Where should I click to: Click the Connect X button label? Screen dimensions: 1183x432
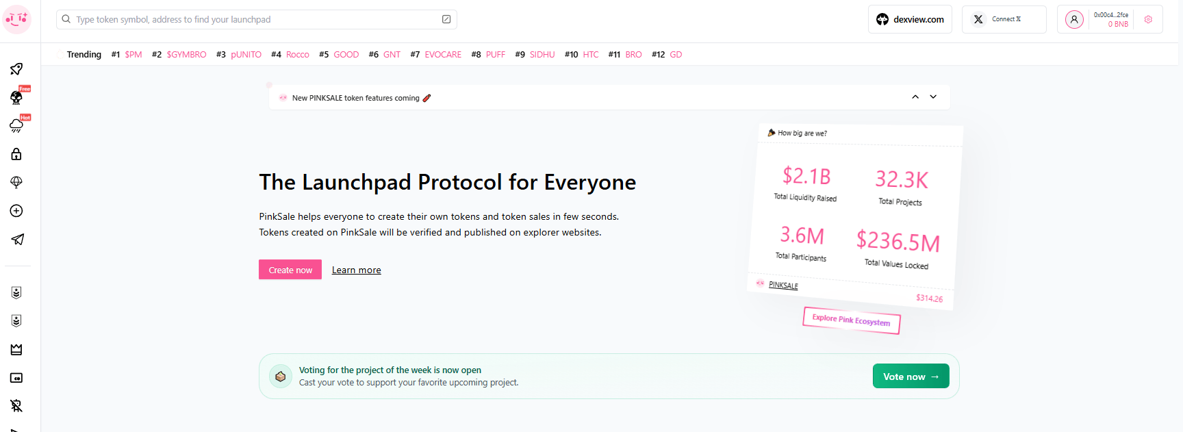(x=1006, y=19)
